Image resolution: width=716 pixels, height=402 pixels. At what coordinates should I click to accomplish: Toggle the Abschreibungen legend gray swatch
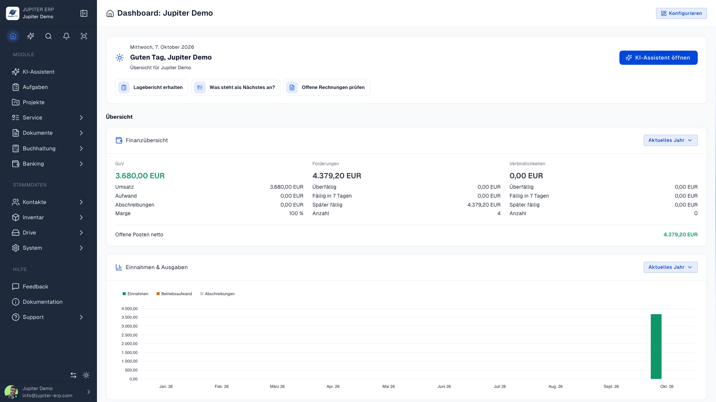[x=202, y=294]
